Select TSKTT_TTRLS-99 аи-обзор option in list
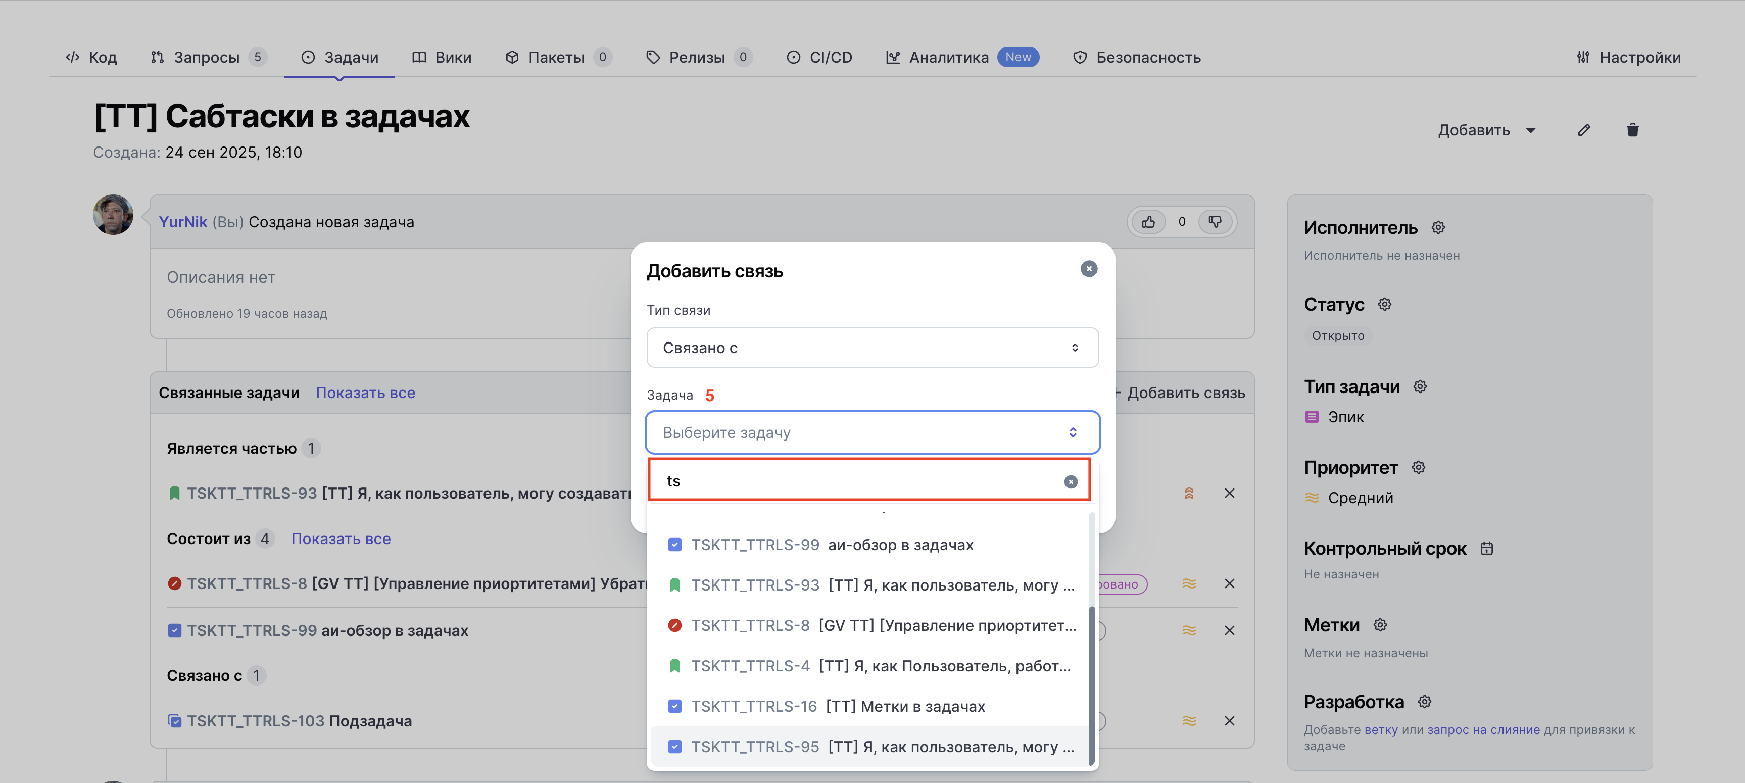Image resolution: width=1745 pixels, height=783 pixels. point(832,545)
